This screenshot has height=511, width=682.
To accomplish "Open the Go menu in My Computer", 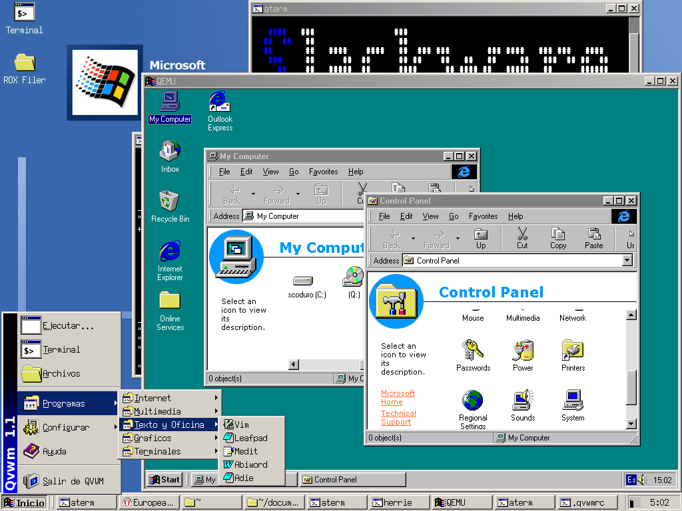I will coord(294,172).
